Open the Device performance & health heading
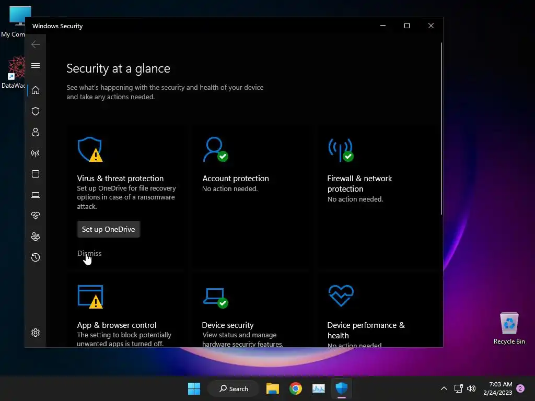The width and height of the screenshot is (535, 401). [366, 330]
